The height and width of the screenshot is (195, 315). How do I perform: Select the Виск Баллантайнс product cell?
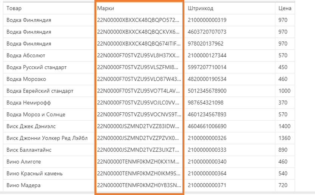coord(48,150)
